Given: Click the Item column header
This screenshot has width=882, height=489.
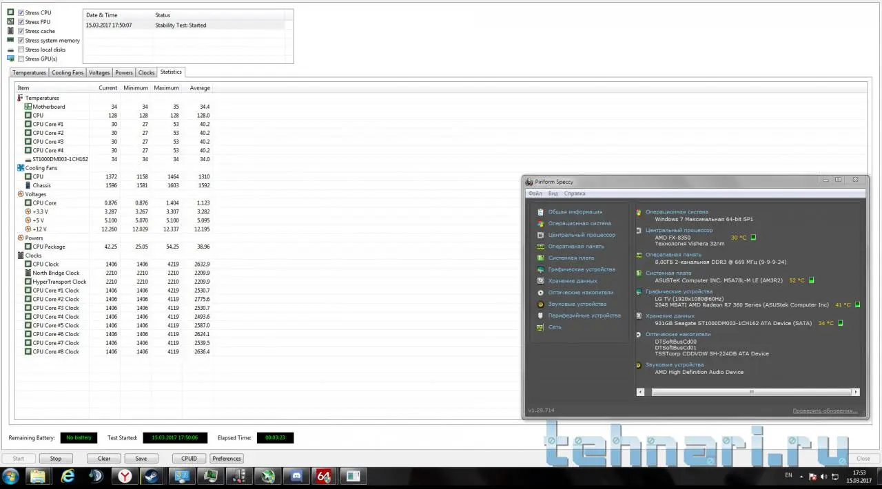Looking at the screenshot, I should click(x=23, y=88).
